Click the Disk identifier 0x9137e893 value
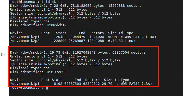This screenshot has height=96, width=183. coord(56,72)
